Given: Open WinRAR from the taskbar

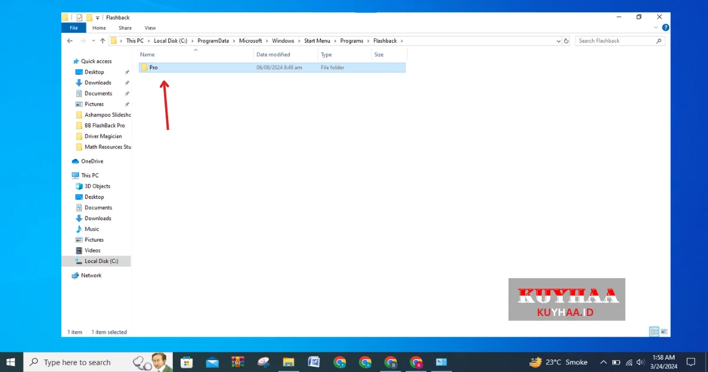Looking at the screenshot, I should point(238,362).
